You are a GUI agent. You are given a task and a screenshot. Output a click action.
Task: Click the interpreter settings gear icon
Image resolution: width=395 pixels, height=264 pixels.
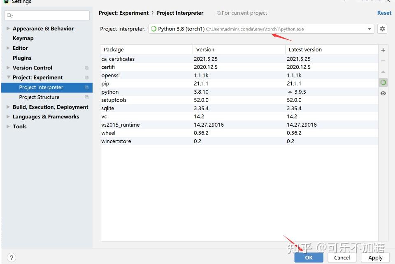383,29
